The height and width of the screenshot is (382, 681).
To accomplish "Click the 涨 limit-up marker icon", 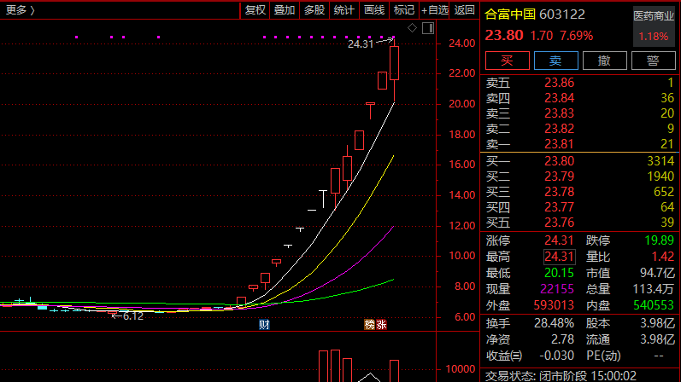I will pos(381,325).
